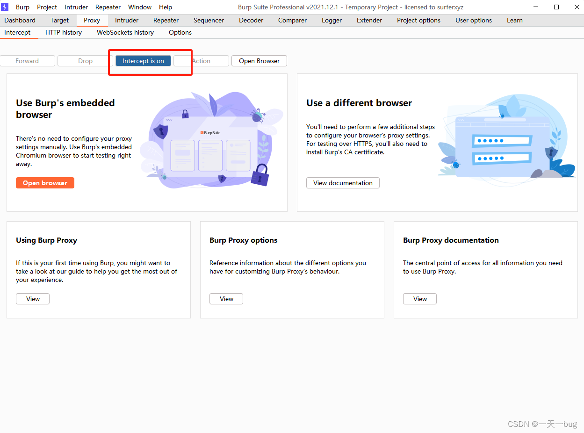Click the Use a different browser heading

click(359, 103)
